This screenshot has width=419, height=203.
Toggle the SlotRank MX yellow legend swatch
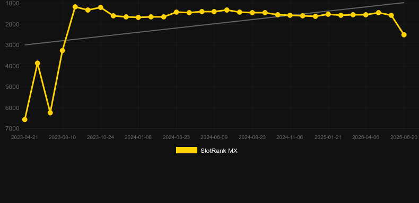click(187, 150)
